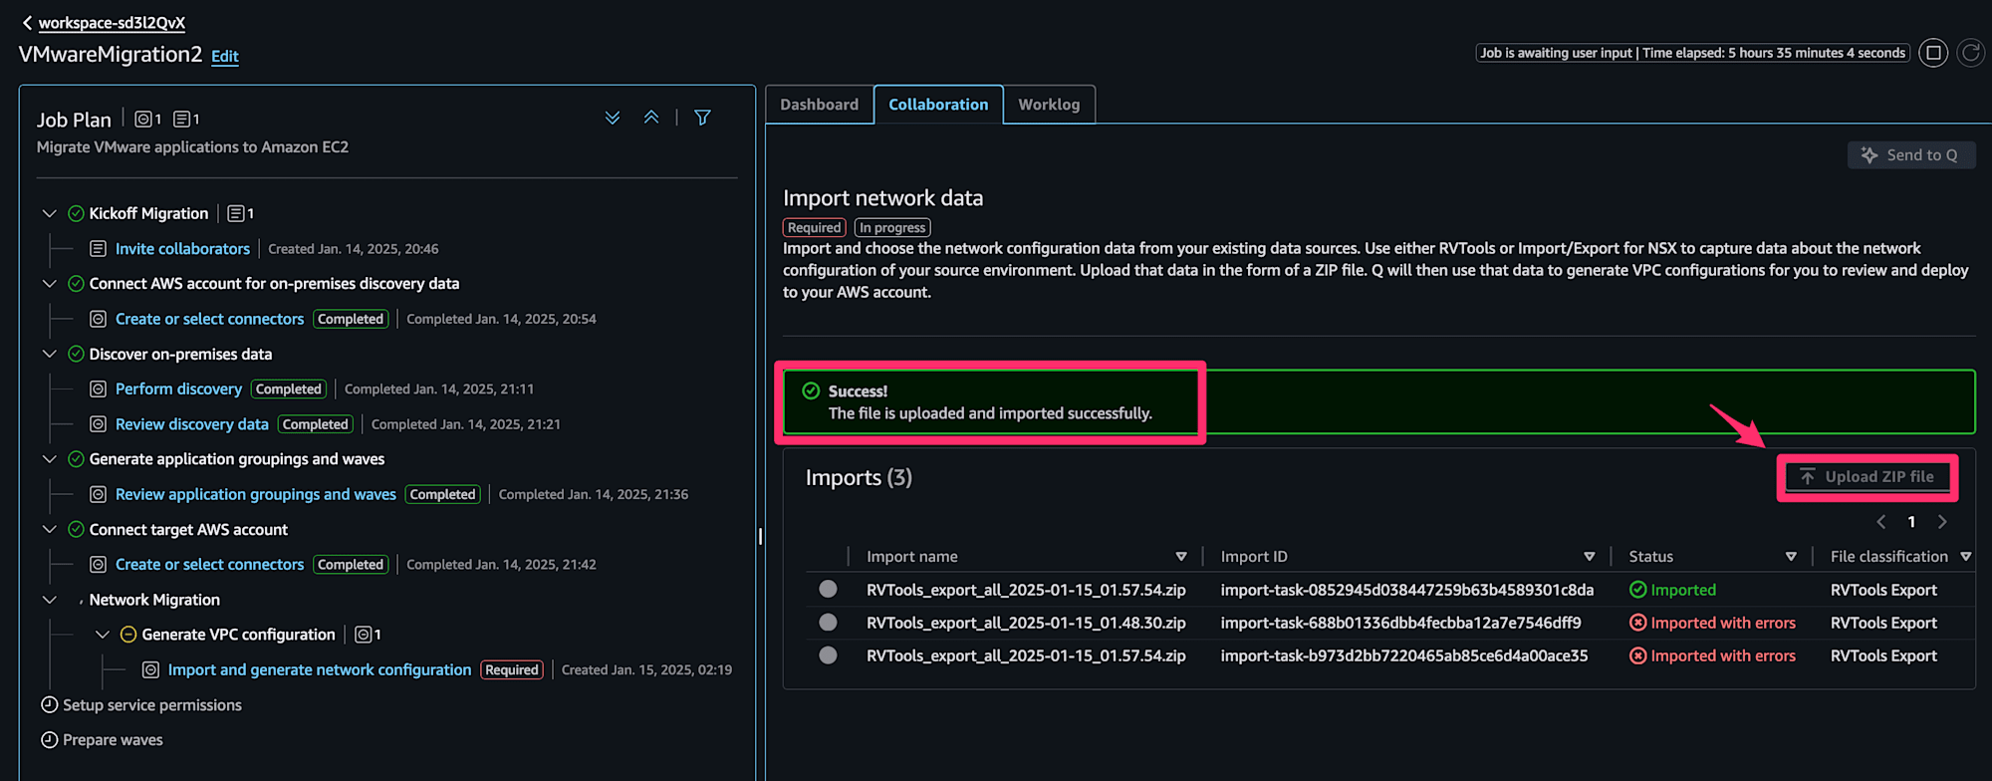This screenshot has height=781, width=1992.
Task: Open Review application groupings and waves
Action: click(256, 494)
